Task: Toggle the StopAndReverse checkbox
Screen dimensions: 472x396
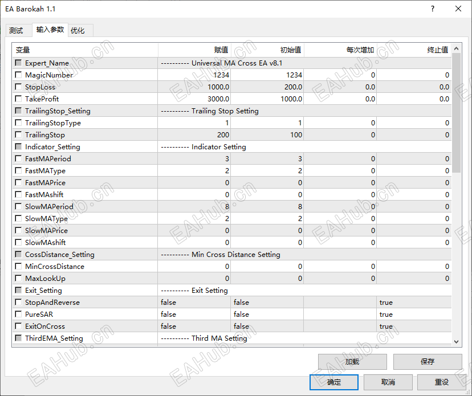Action: pos(18,302)
